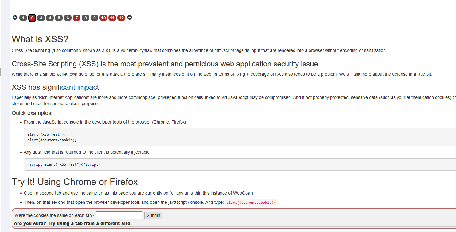Open red assignment page 7
This screenshot has height=232, width=456.
[x=77, y=18]
